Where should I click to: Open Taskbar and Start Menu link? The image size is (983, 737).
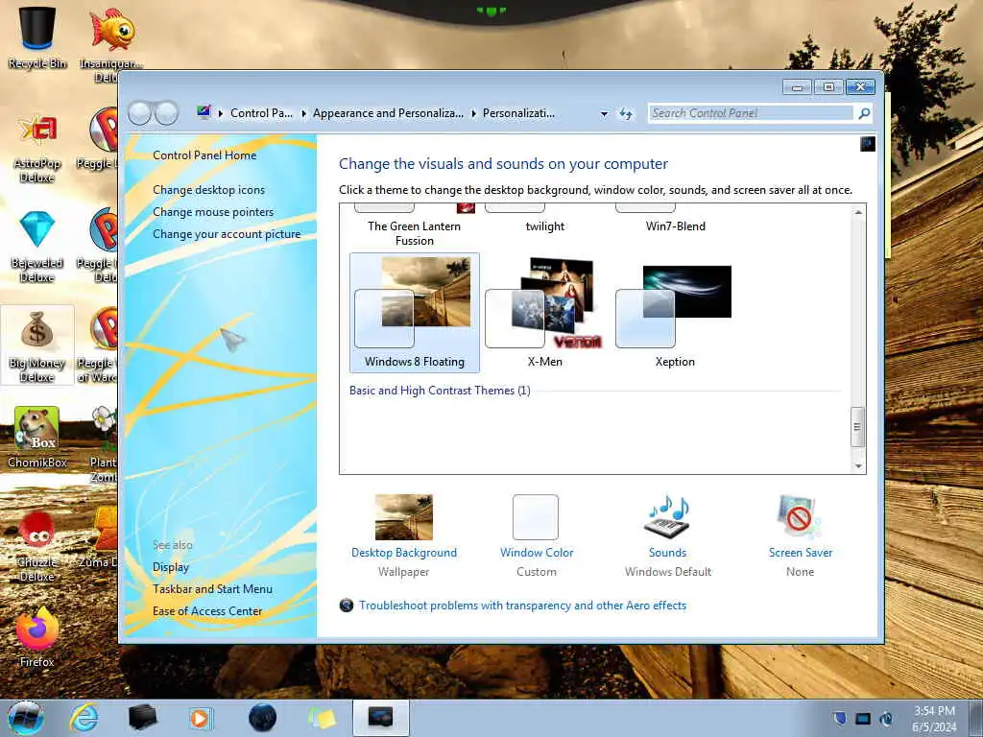tap(212, 589)
